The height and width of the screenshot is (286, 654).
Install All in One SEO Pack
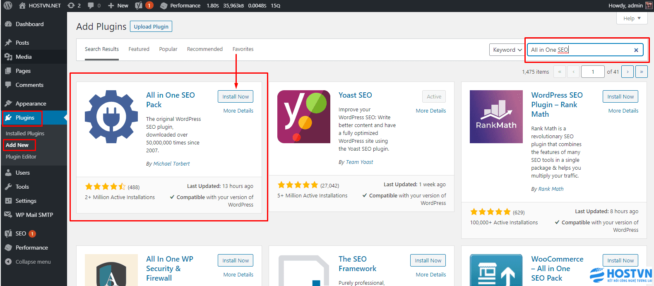click(x=236, y=96)
